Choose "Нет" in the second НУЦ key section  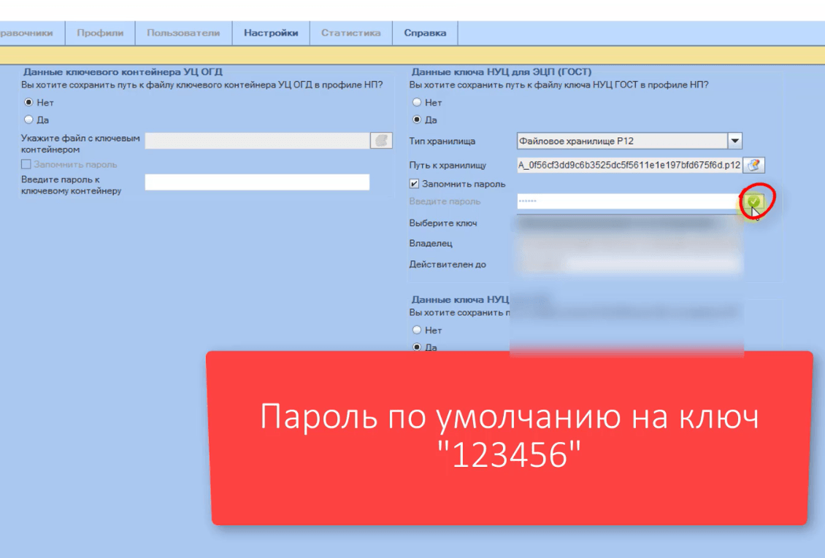pyautogui.click(x=417, y=330)
